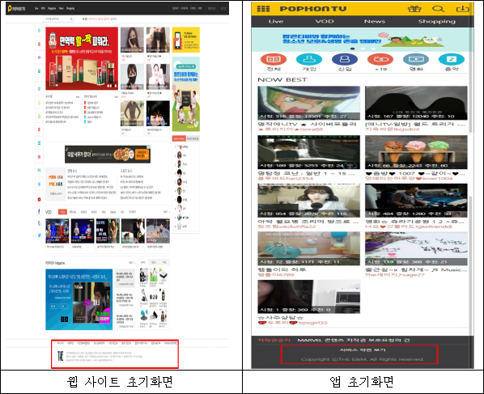The image size is (484, 394).
Task: Click Shopping in the website top menu
Action: tap(70, 8)
